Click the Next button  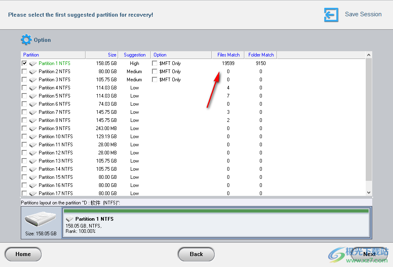pos(369,254)
